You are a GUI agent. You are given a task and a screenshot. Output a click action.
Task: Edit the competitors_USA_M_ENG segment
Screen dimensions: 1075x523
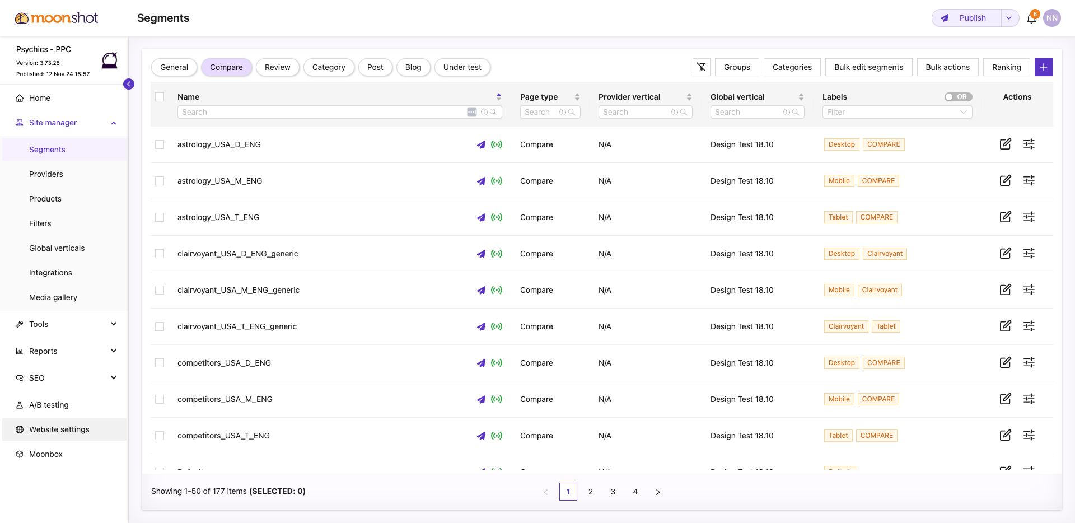1006,399
